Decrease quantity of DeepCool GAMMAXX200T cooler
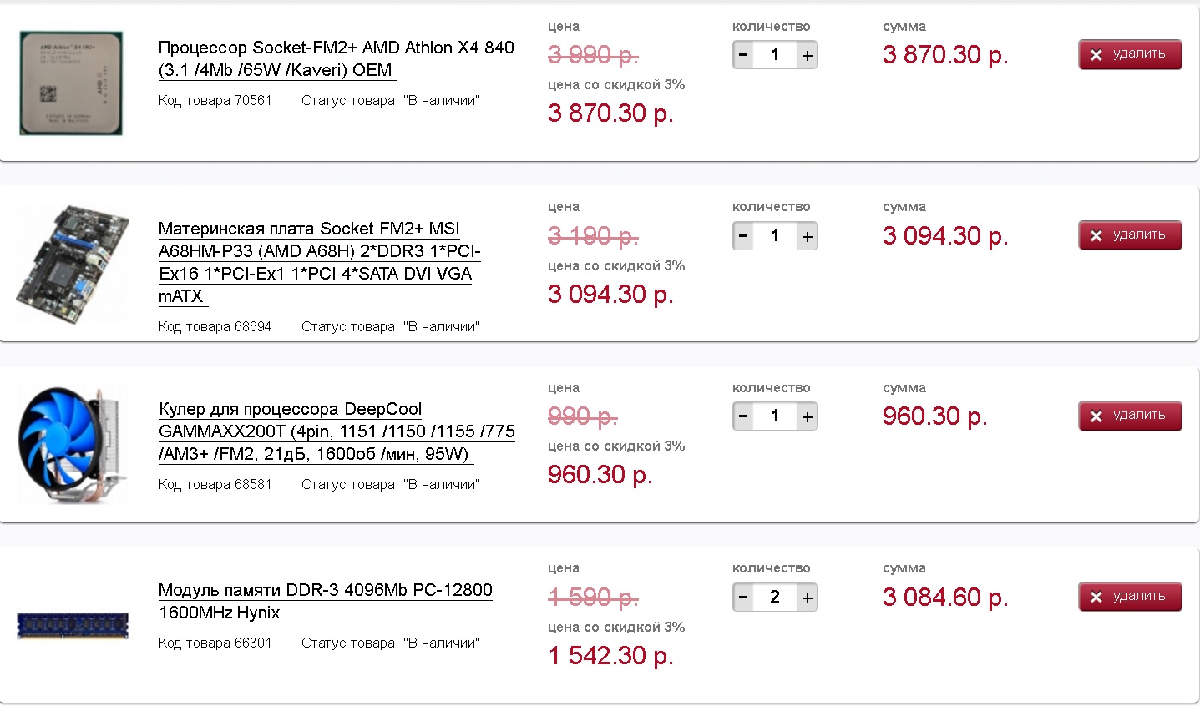The image size is (1200, 706). coord(743,417)
